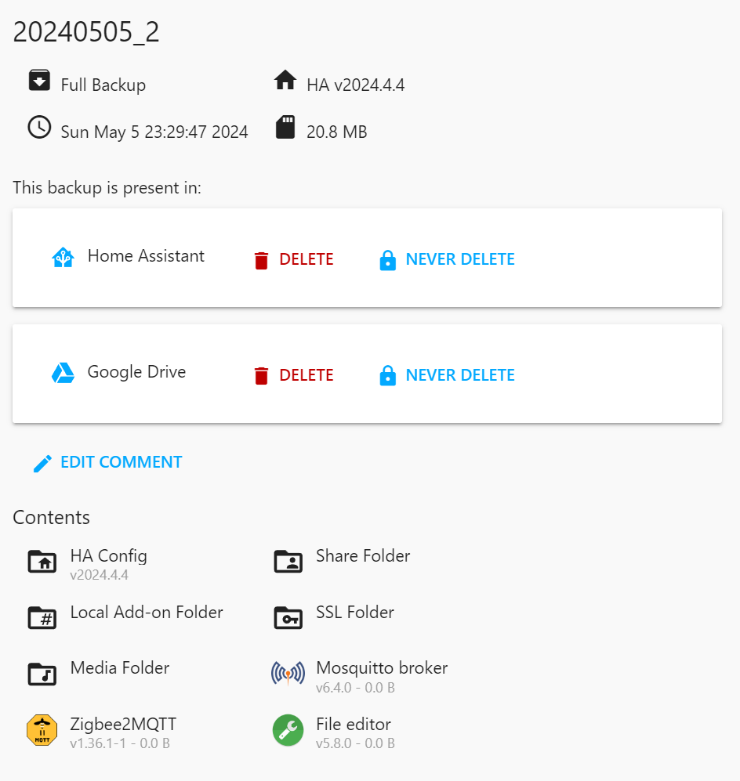Click the date 'Sun May 5 23:29:47 2024'
The image size is (740, 781).
(154, 132)
